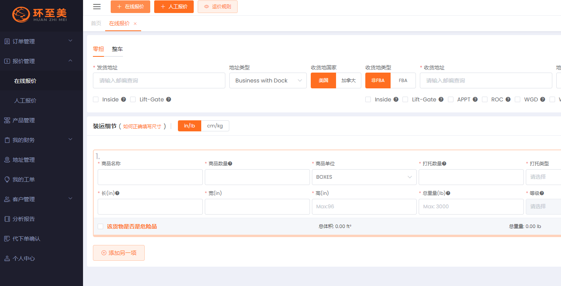Click the help icon beside 总重量(lb)
This screenshot has width=561, height=286.
[x=448, y=193]
